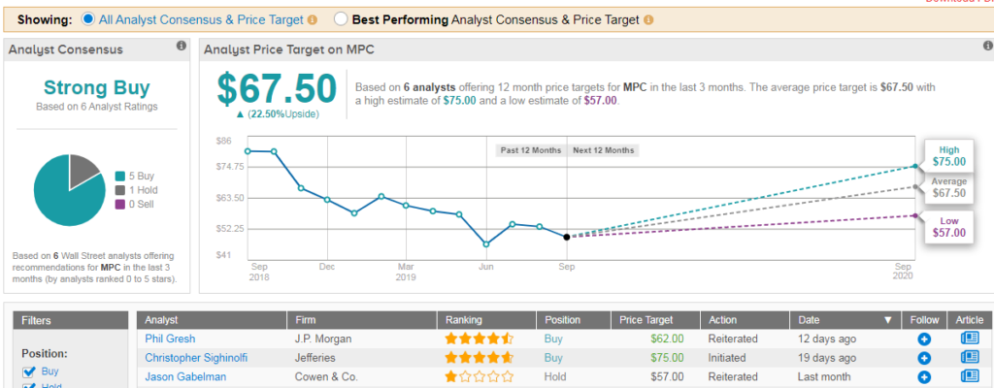This screenshot has height=388, width=994.
Task: Select Best Performing Analyst Consensus radio button
Action: [x=340, y=19]
